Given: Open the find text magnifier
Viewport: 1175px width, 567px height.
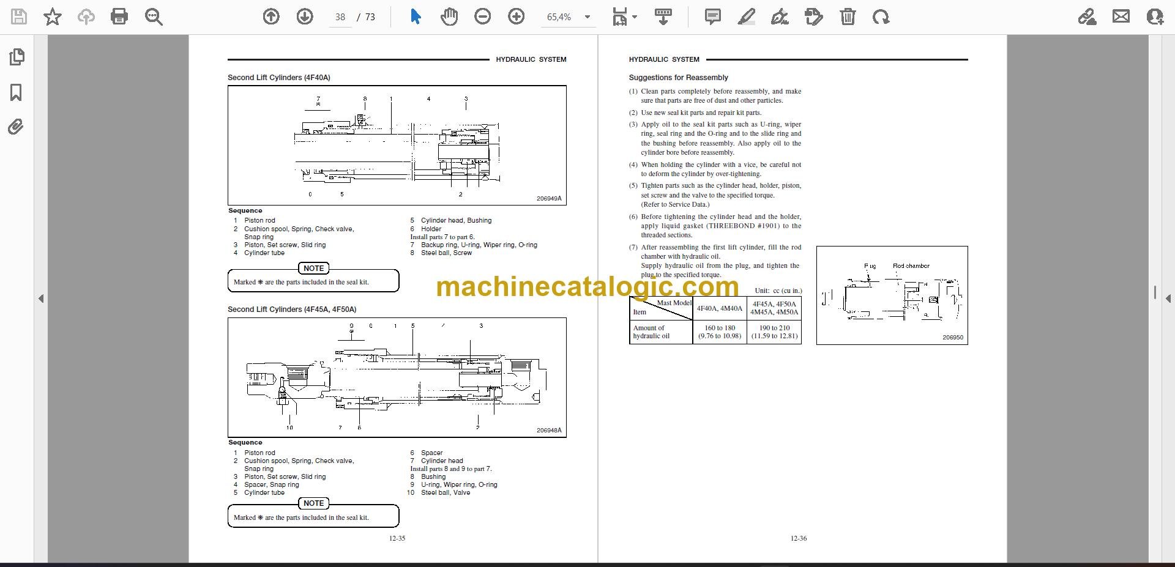Looking at the screenshot, I should point(154,17).
